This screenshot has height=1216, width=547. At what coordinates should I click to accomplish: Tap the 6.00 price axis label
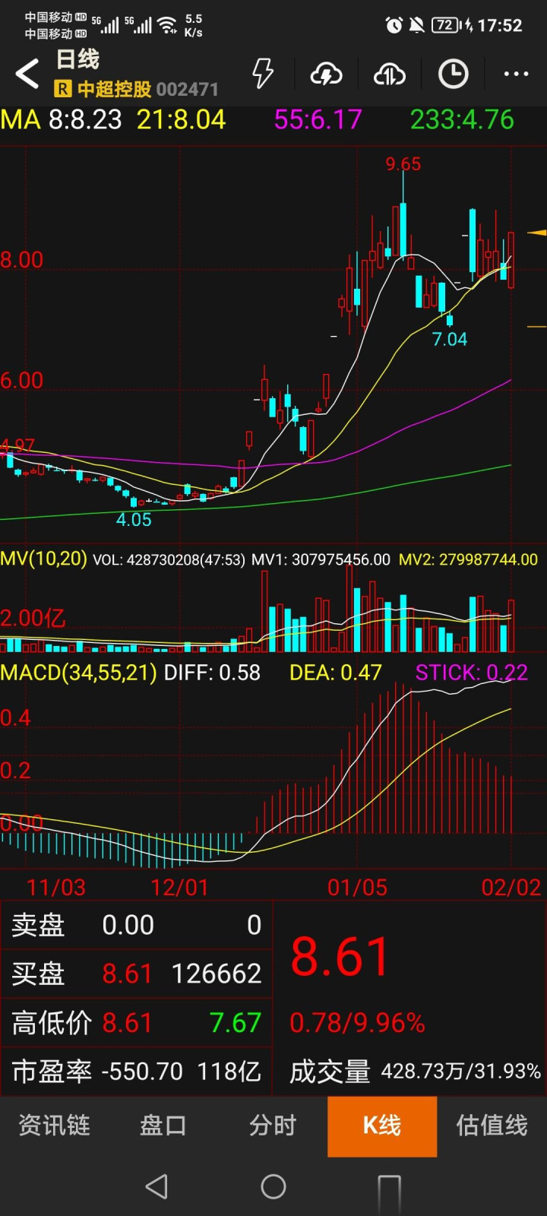(21, 381)
